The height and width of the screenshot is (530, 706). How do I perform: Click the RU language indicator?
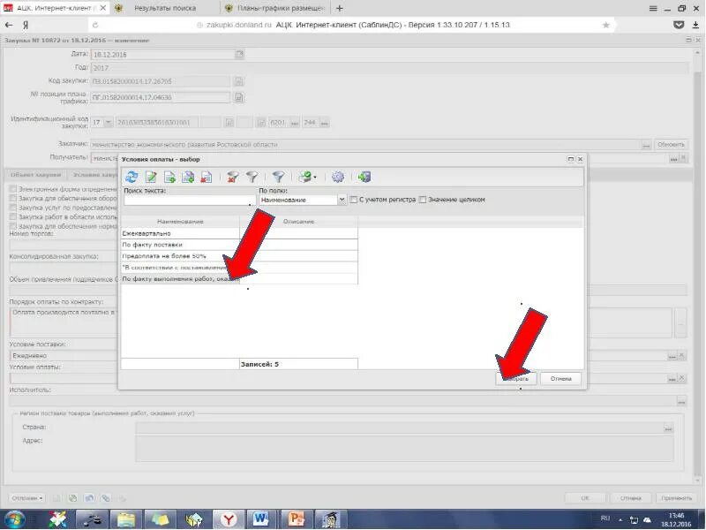point(605,519)
